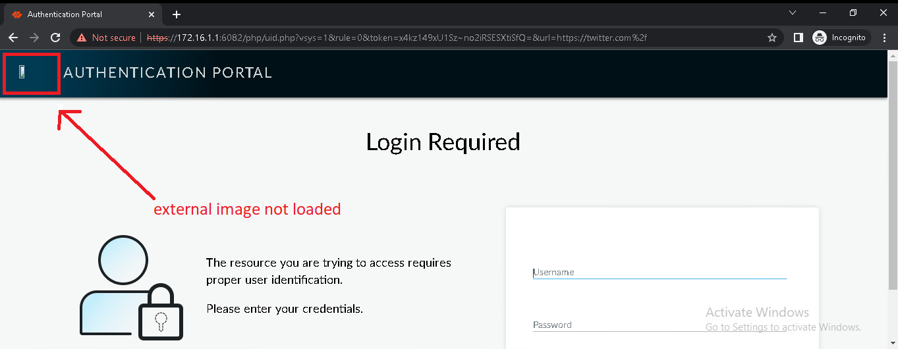Click the broken logo image in header
898x349 pixels.
(x=22, y=72)
